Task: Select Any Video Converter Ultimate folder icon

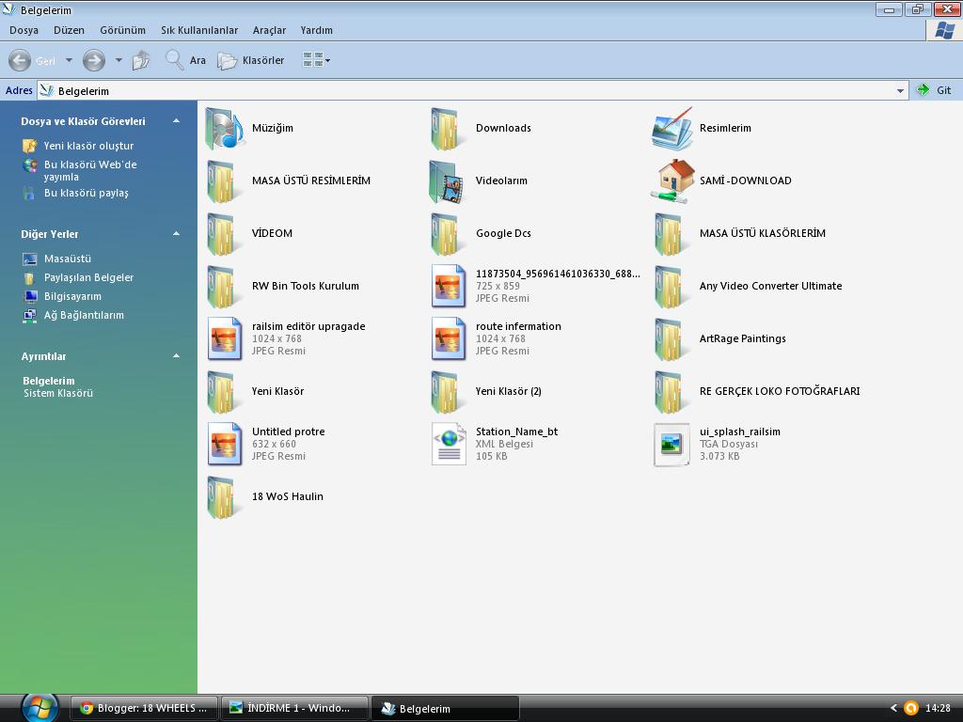Action: pyautogui.click(x=671, y=288)
